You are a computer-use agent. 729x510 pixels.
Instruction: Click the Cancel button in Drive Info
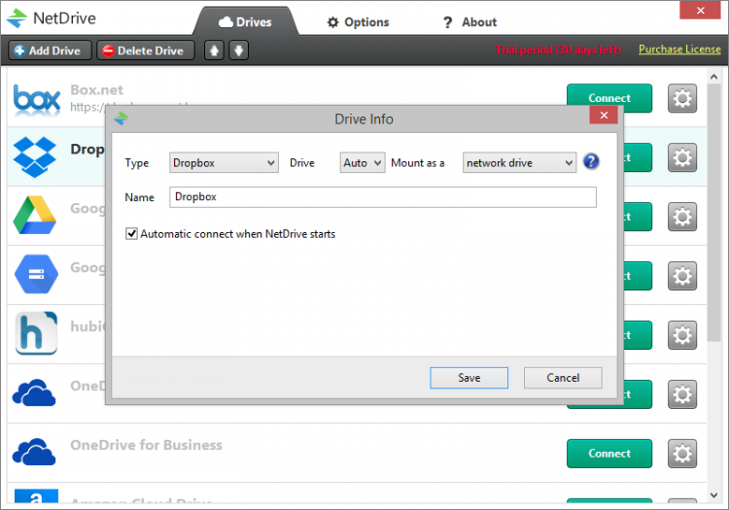coord(563,378)
